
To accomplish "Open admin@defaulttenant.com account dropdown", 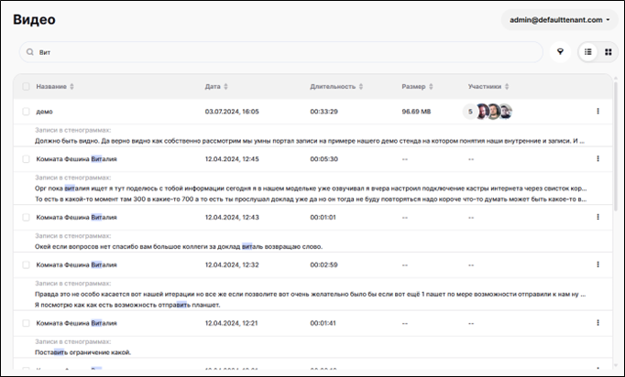I will [x=558, y=19].
